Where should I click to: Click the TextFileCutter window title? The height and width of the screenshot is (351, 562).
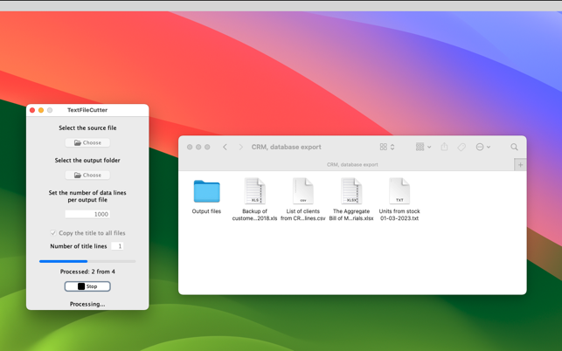(x=87, y=110)
